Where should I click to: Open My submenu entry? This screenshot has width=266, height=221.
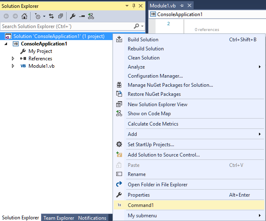[189, 216]
